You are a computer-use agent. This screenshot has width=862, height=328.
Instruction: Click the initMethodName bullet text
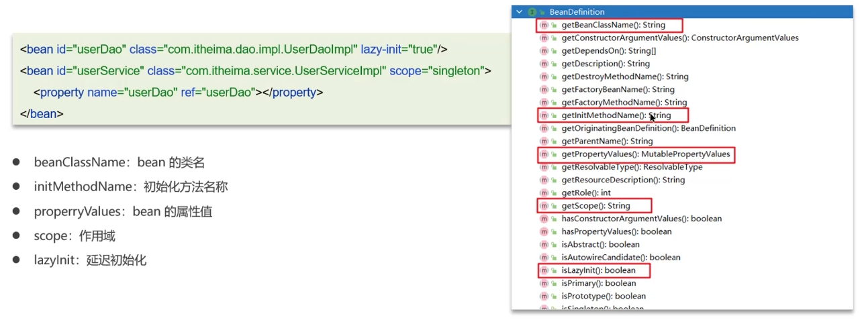click(131, 187)
